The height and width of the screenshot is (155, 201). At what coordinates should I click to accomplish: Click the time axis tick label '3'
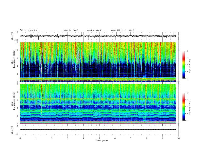tap(68, 138)
